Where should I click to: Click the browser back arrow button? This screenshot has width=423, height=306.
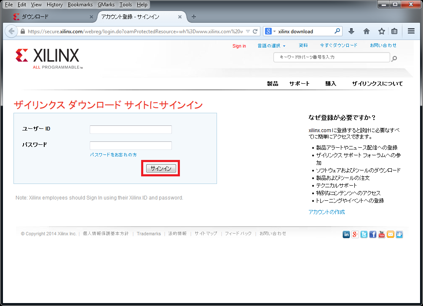tap(11, 31)
